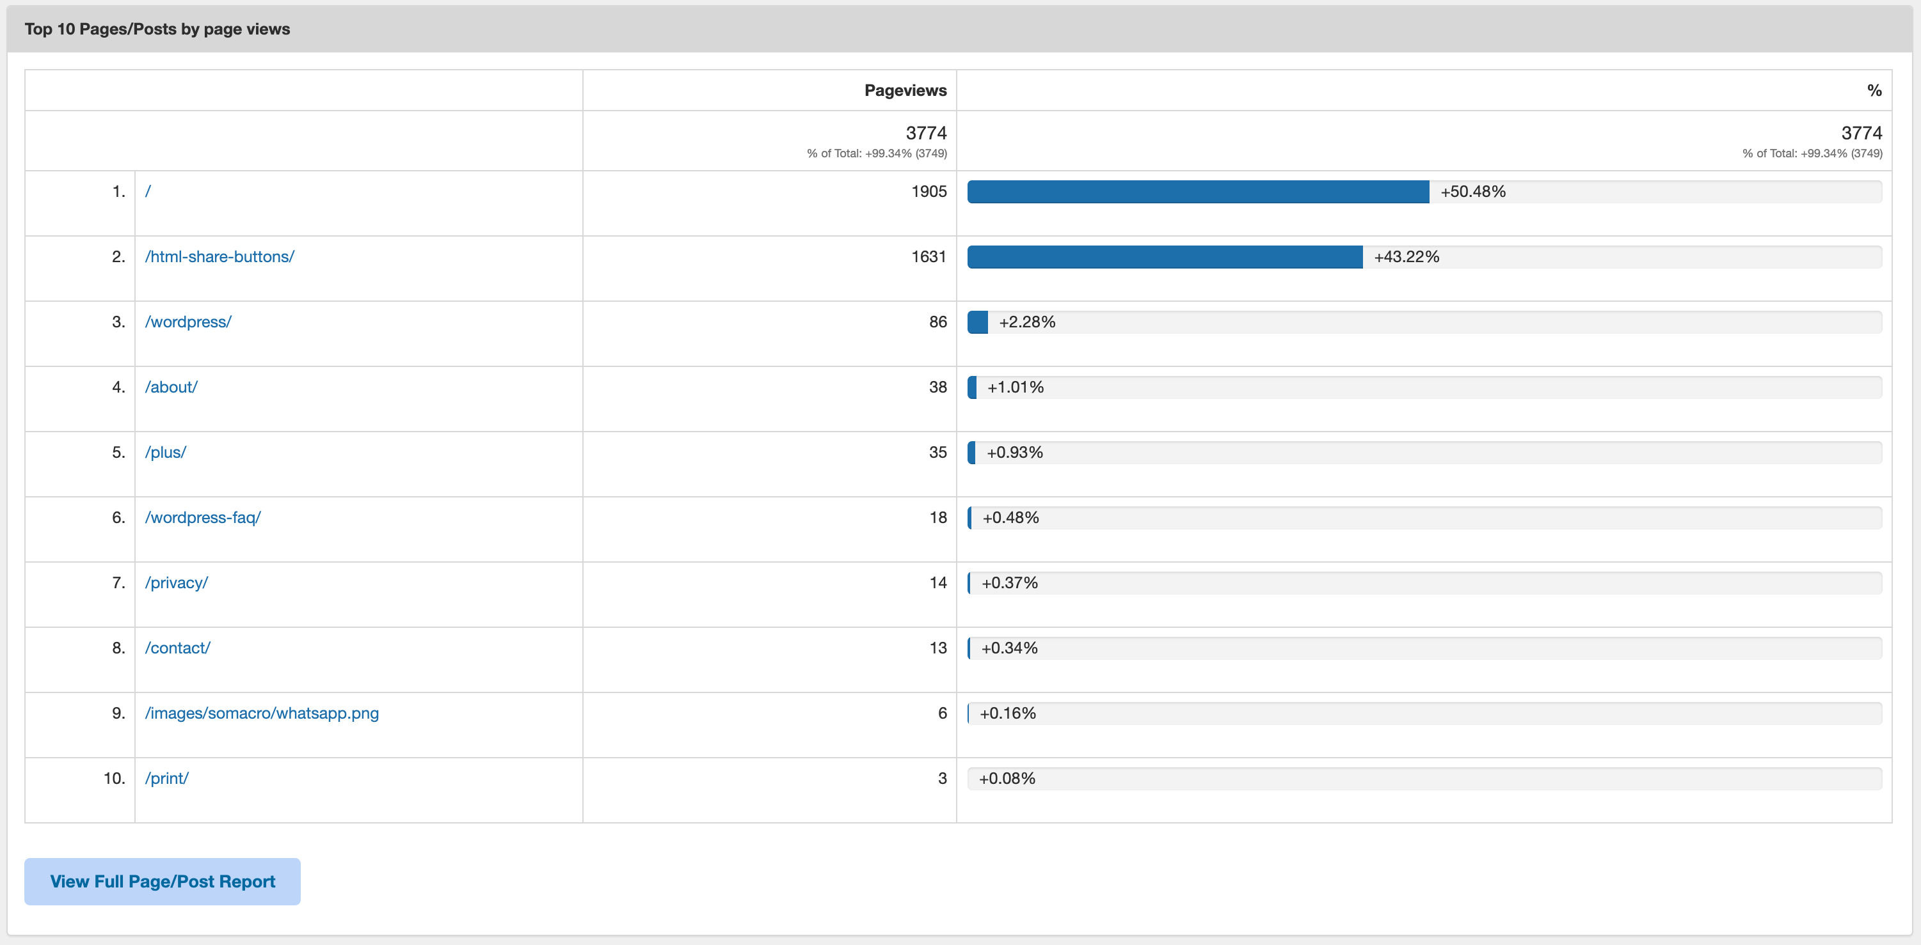Click the +0.48% percentage label
Image resolution: width=1921 pixels, height=945 pixels.
(x=1010, y=517)
